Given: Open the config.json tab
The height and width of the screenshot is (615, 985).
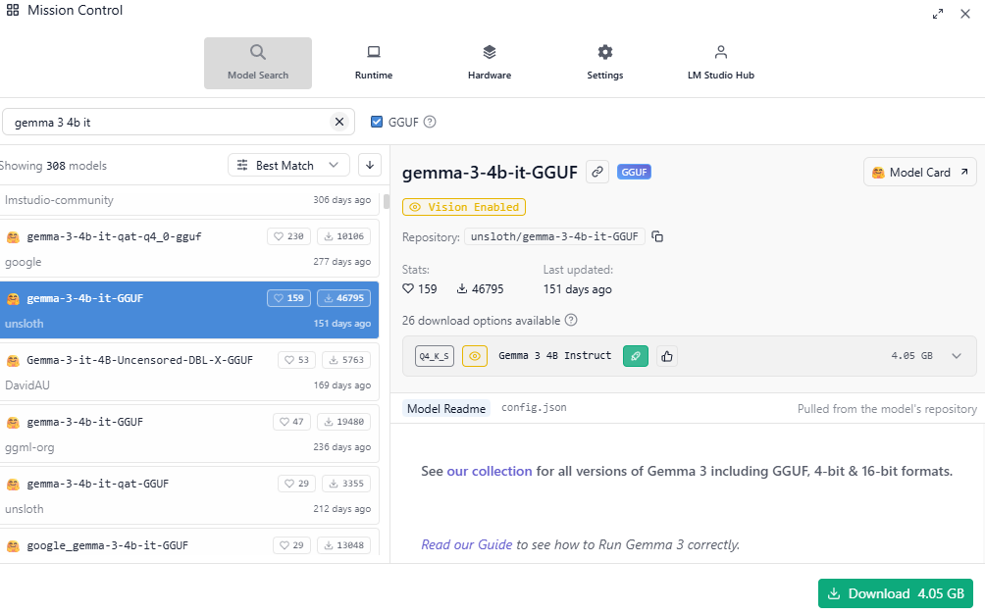Looking at the screenshot, I should [534, 408].
